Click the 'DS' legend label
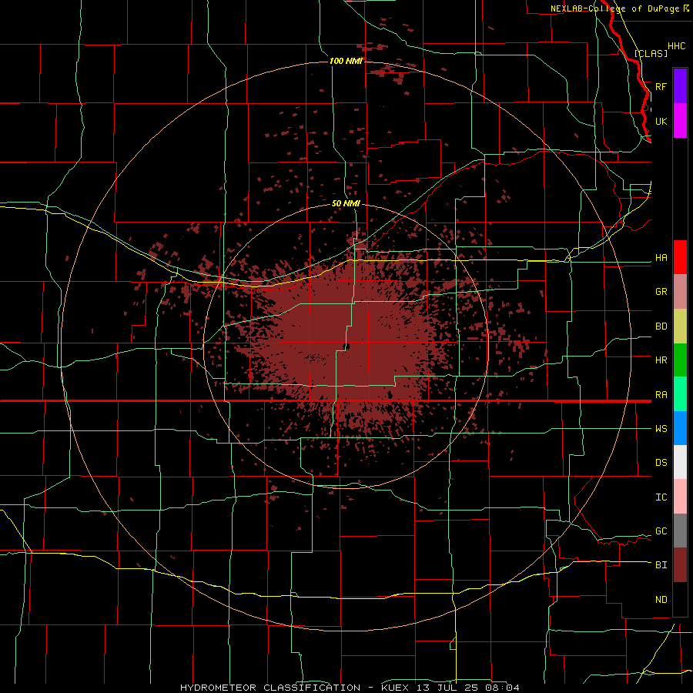693x693 pixels. (x=661, y=462)
